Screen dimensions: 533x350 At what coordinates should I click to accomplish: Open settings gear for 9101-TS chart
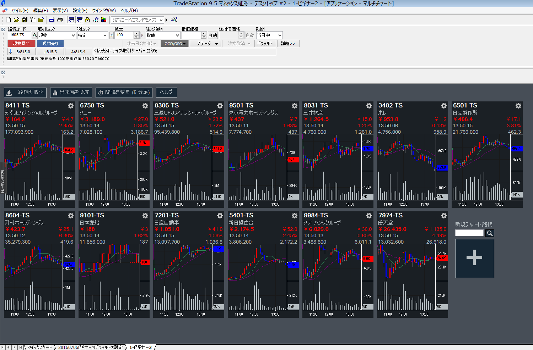click(145, 216)
